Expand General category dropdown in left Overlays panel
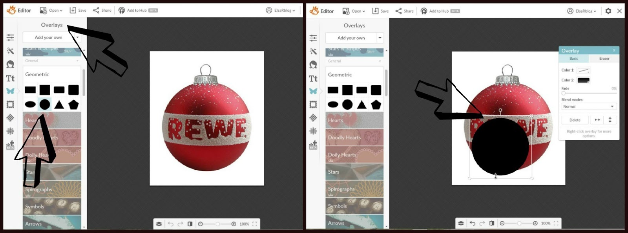This screenshot has height=233, width=628. tap(52, 61)
